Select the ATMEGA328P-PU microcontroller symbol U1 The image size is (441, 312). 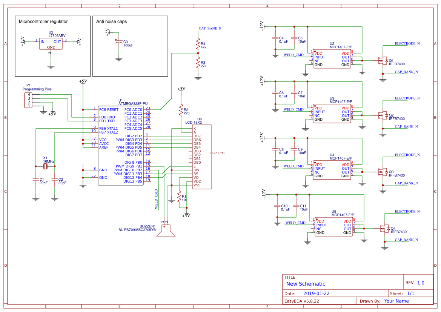121,145
